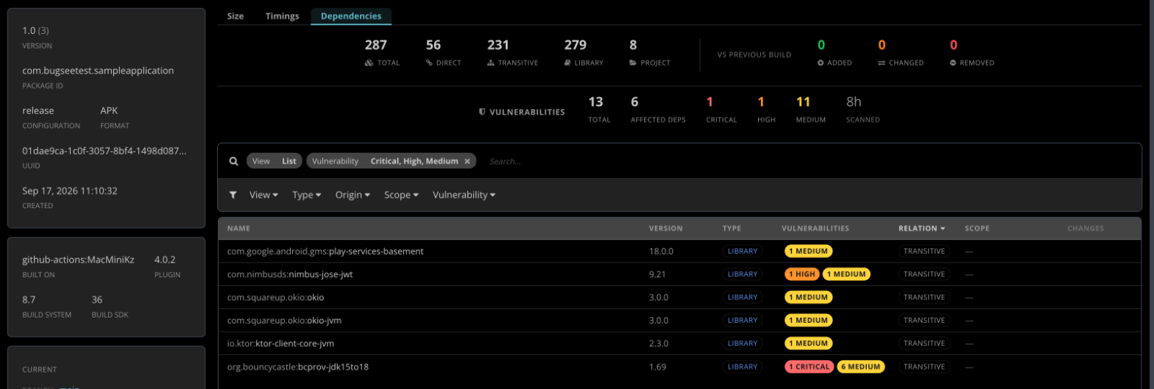1154x389 pixels.
Task: Click the truncated UUID value
Action: coord(104,151)
